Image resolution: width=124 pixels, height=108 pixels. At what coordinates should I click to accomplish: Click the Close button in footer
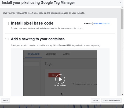(96, 100)
